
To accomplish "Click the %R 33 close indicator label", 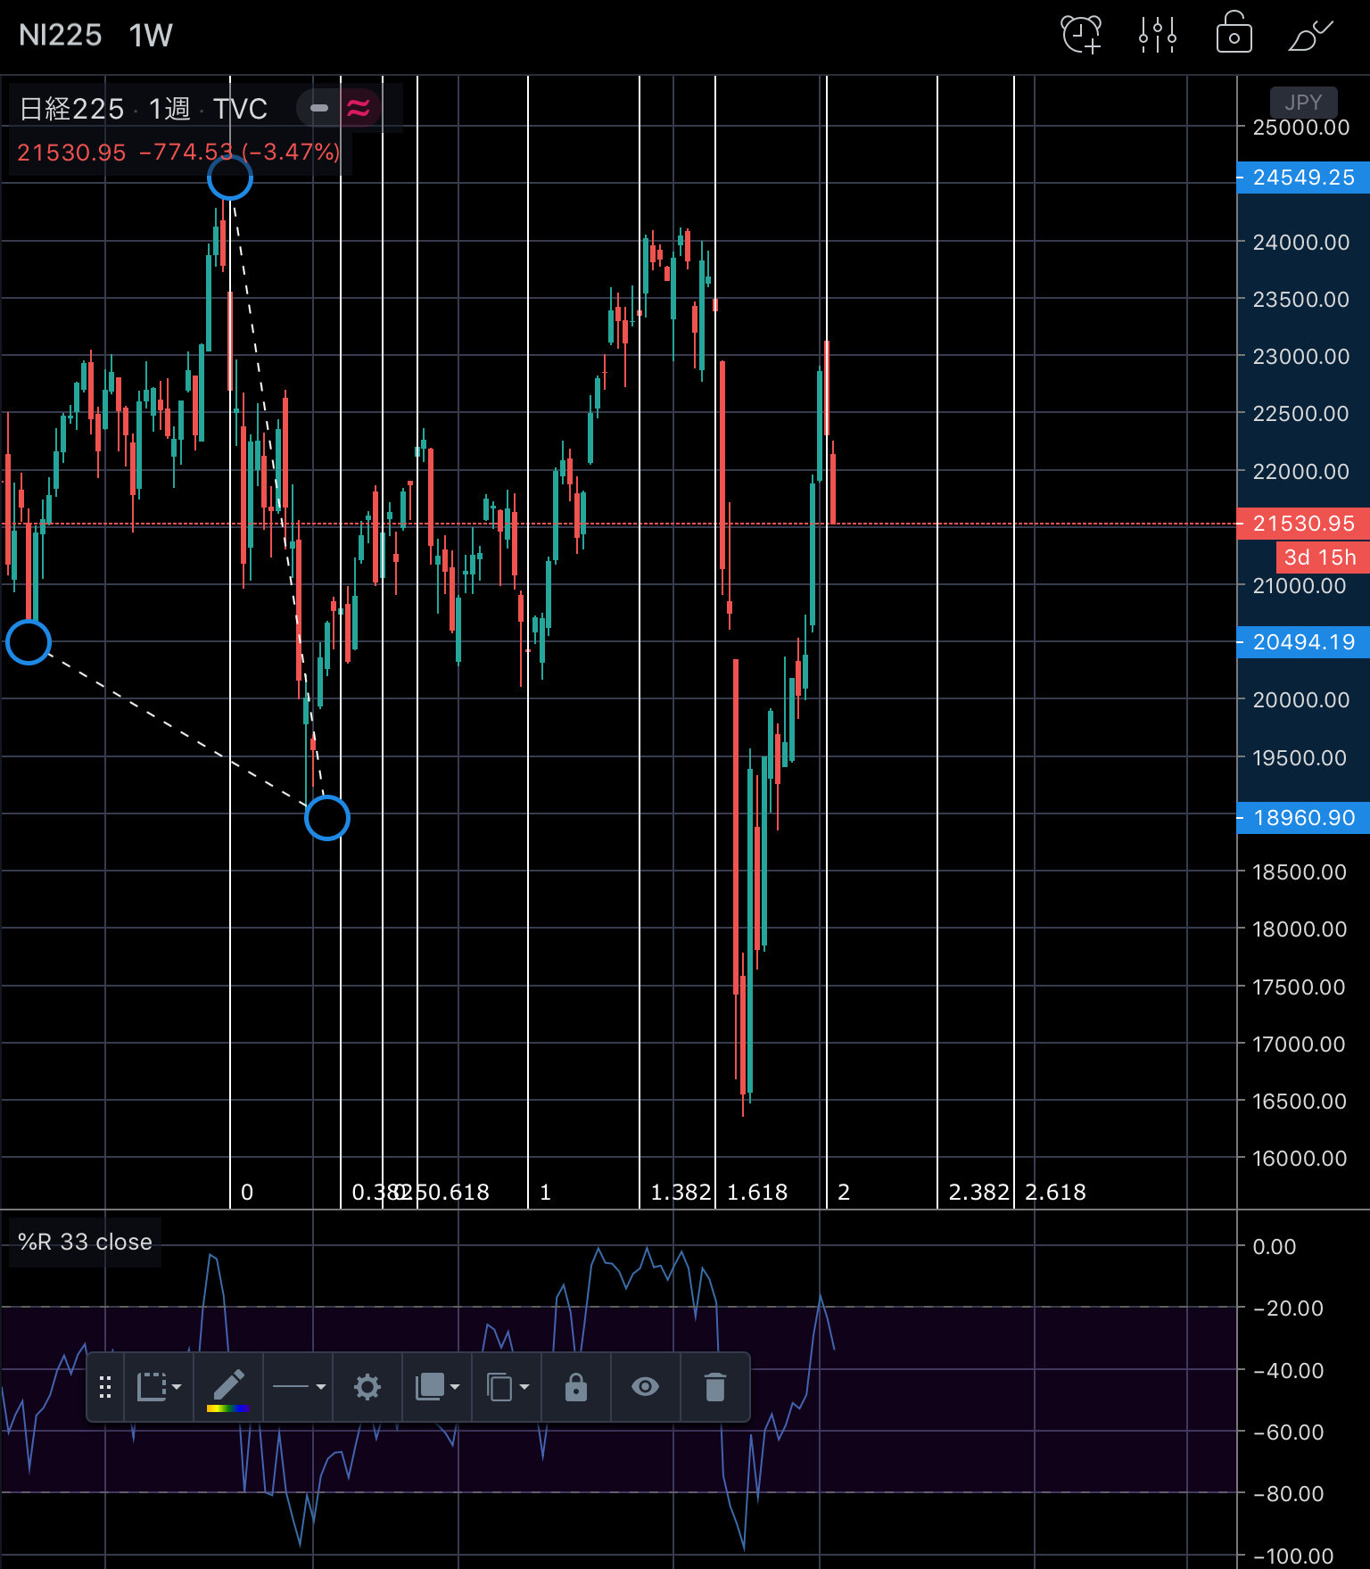I will tap(85, 1242).
